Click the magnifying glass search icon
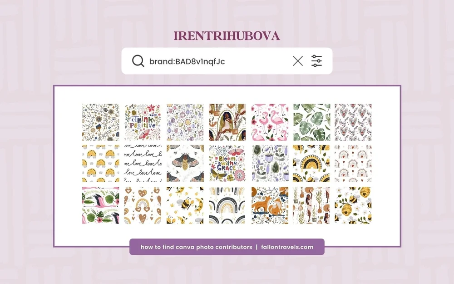 (138, 61)
